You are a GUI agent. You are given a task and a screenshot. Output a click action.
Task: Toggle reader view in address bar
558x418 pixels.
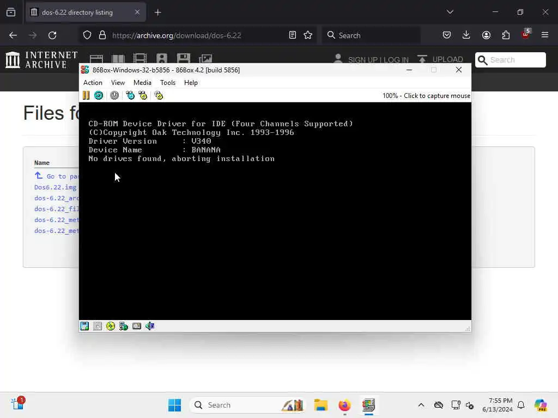tap(293, 35)
